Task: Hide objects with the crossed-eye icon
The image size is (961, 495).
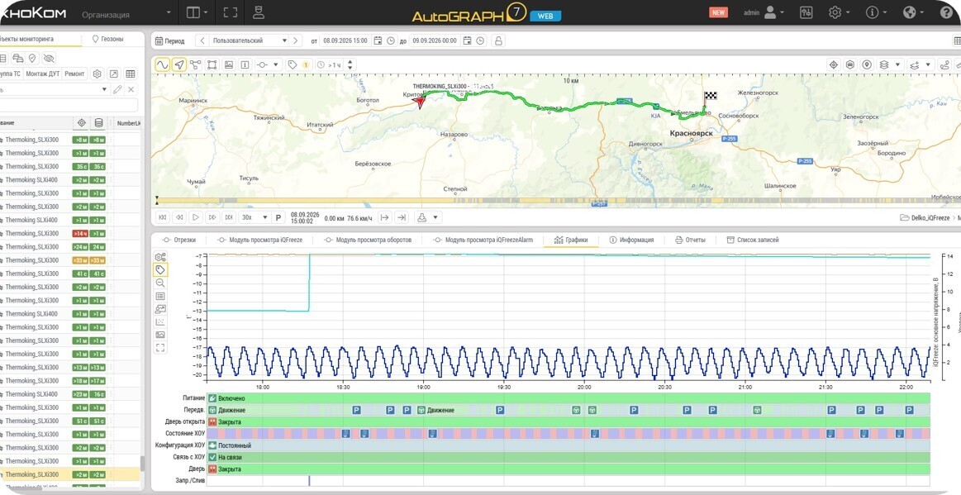Action: (x=49, y=58)
